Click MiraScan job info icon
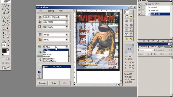173x97 pixels. tap(39, 72)
